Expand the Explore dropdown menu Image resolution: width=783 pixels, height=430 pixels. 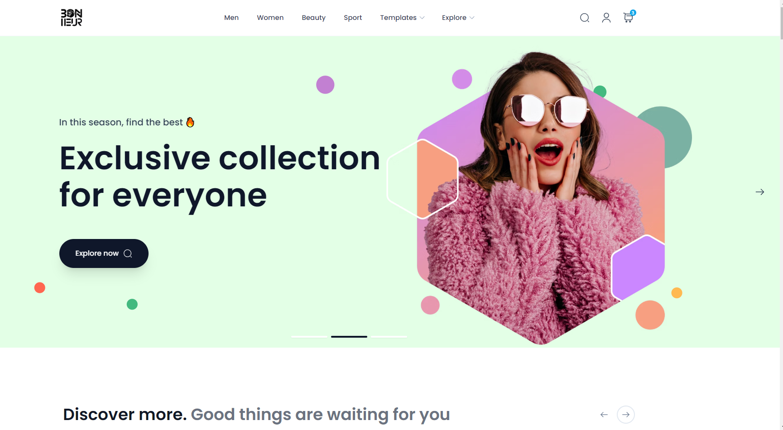click(x=458, y=18)
